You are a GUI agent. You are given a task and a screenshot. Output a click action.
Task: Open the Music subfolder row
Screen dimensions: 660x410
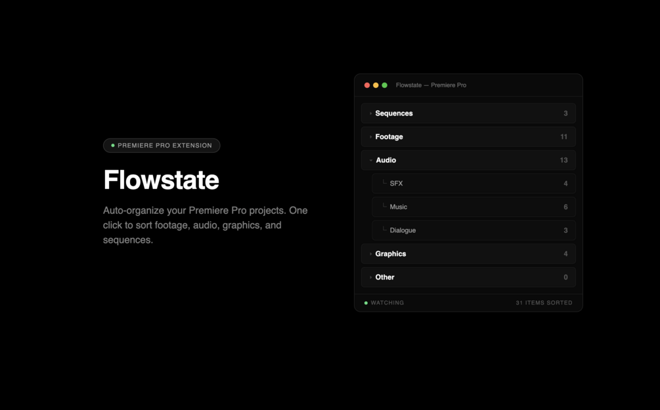tap(473, 207)
